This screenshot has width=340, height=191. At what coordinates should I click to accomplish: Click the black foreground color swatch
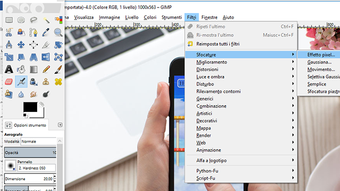click(30, 107)
